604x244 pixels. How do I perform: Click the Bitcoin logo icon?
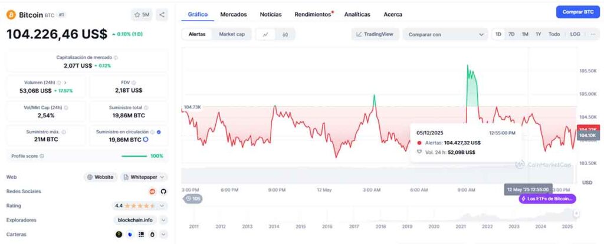pos(11,15)
